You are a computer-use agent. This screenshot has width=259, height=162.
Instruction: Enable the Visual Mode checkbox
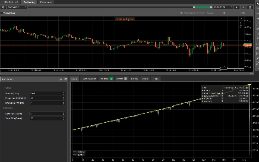coord(2,13)
